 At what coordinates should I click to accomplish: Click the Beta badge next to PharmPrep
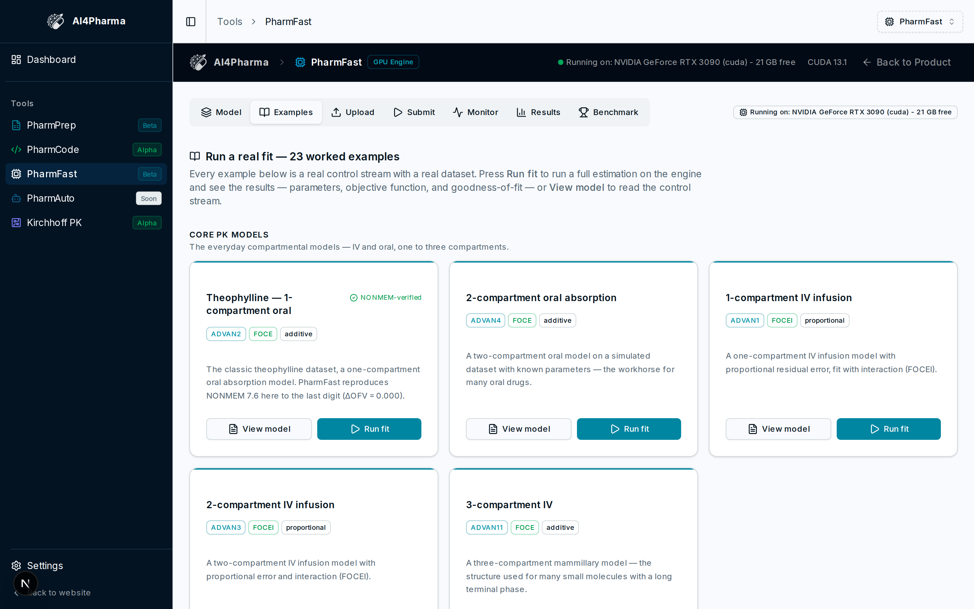click(149, 125)
